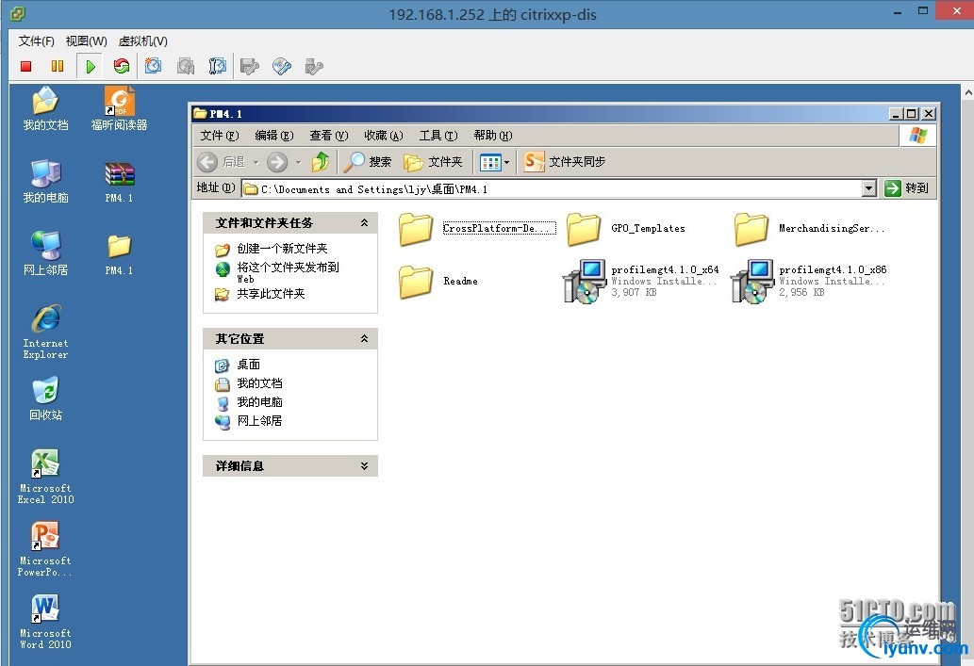The image size is (974, 666).
Task: Go to 我的文档 in other places
Action: coord(259,383)
